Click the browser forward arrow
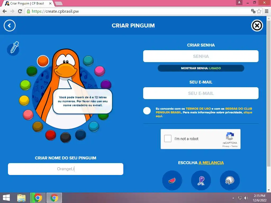The width and height of the screenshot is (271, 203). [12, 11]
